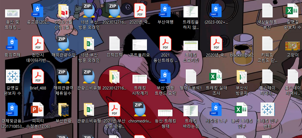Select the 시각화 도구 HWP document

216,109
